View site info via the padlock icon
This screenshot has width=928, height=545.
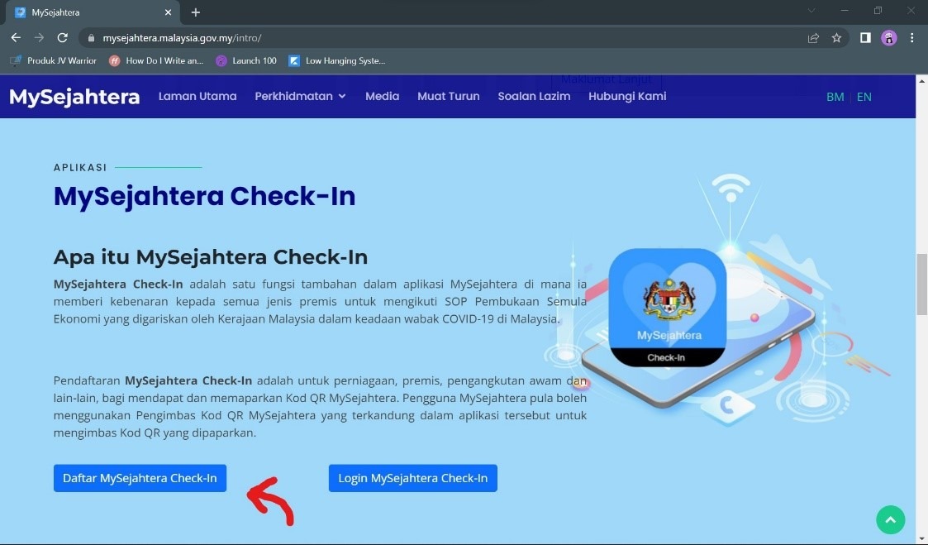pyautogui.click(x=91, y=38)
